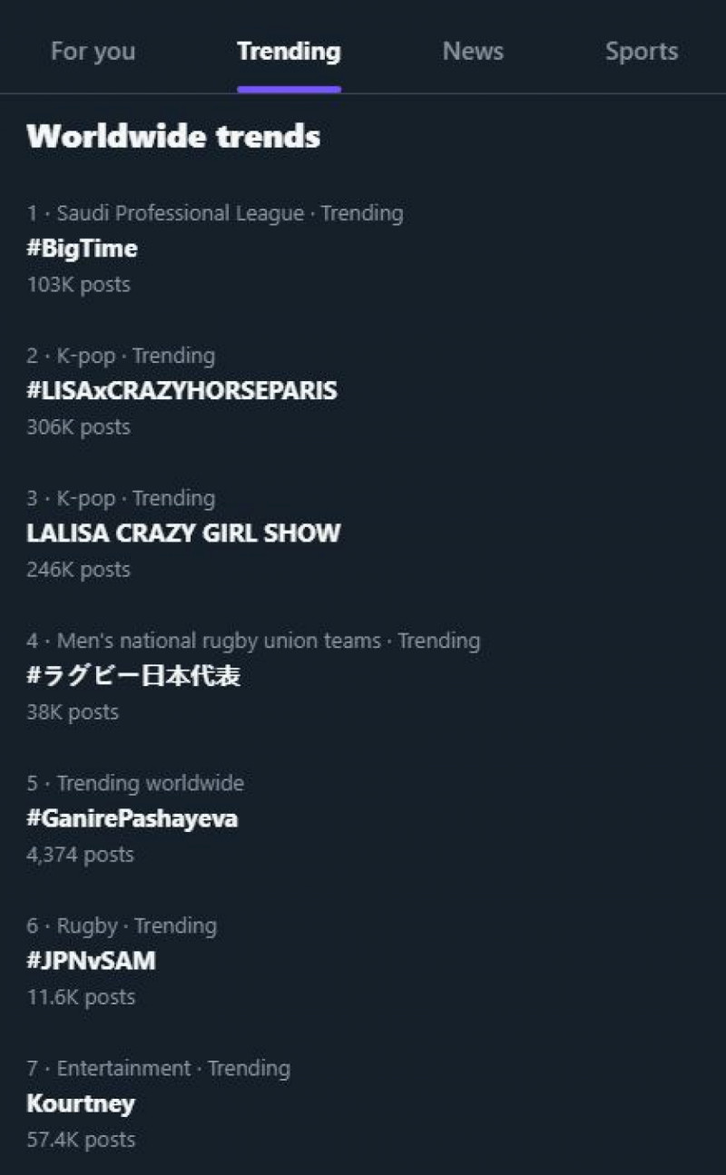Click the 4,374 posts count

(80, 855)
